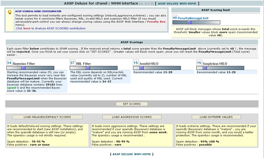
Task: Open the Penalty Box link
Action: tap(156, 22)
